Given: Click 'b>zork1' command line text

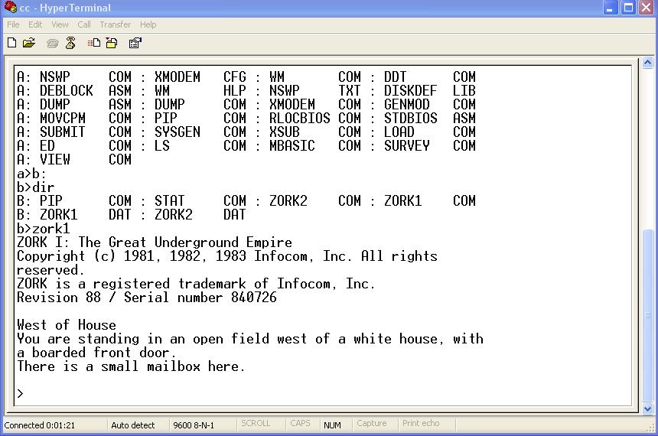Looking at the screenshot, I should pyautogui.click(x=43, y=229).
